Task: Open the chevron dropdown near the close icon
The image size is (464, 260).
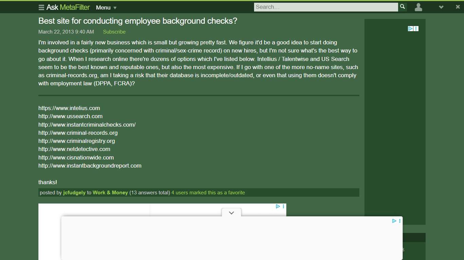Action: pyautogui.click(x=441, y=7)
